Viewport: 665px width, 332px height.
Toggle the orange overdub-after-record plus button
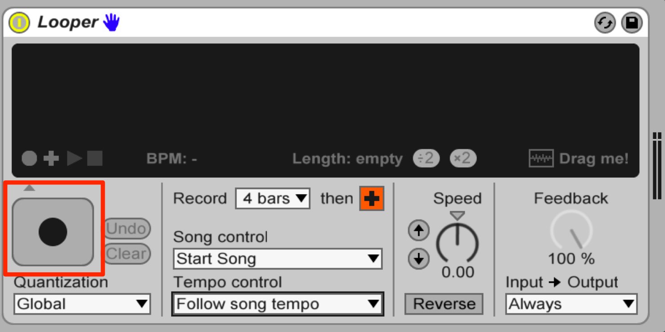tap(372, 198)
